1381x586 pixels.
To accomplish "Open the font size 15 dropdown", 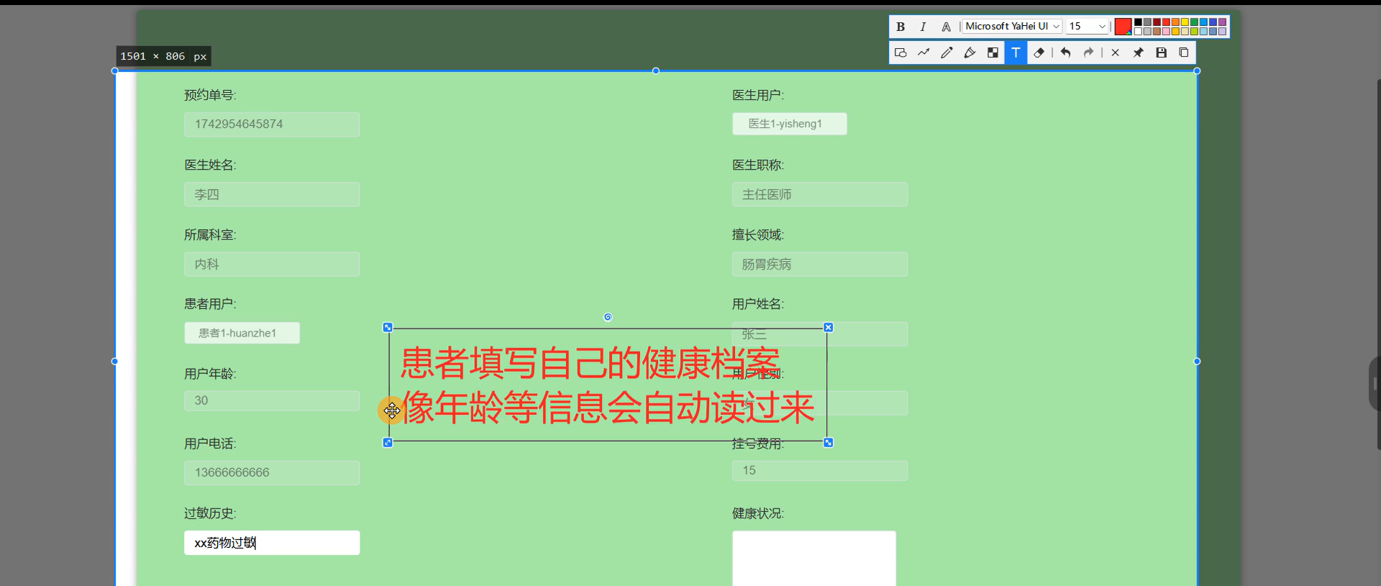I will point(1088,26).
